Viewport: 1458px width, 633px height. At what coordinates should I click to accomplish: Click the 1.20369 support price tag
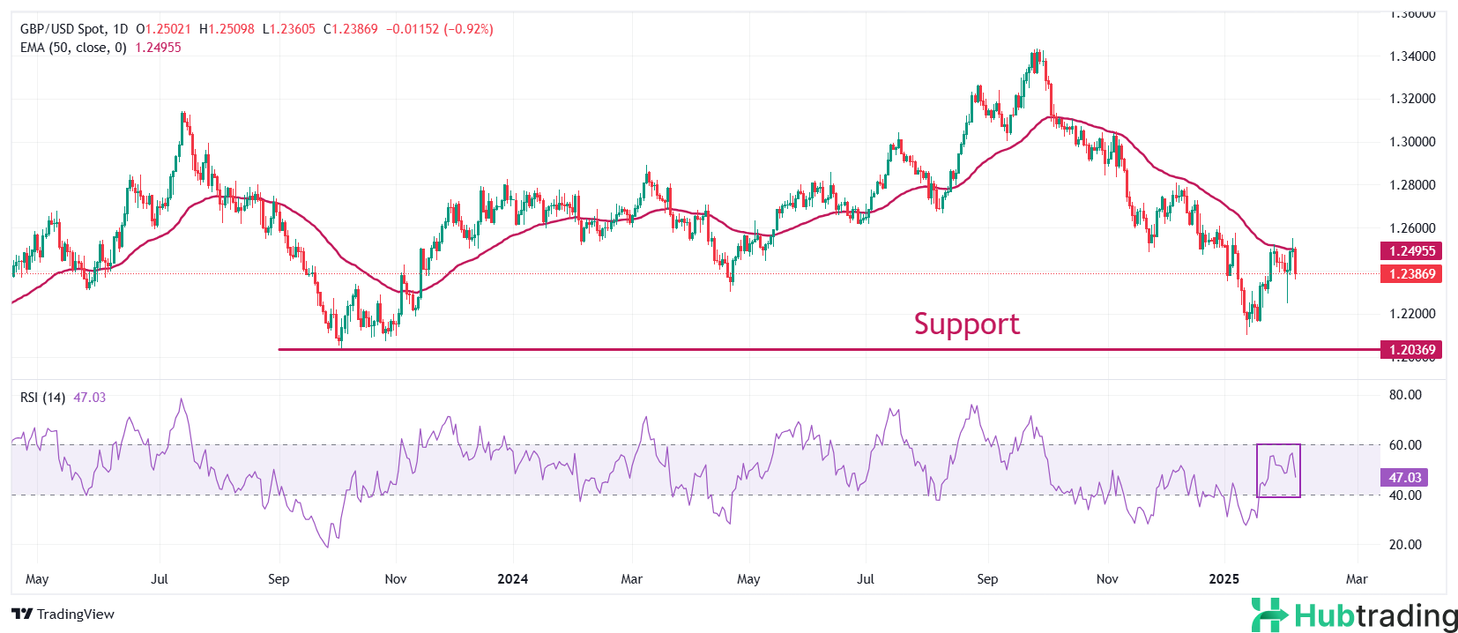pyautogui.click(x=1411, y=350)
